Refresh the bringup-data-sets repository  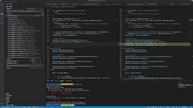click(x=41, y=63)
